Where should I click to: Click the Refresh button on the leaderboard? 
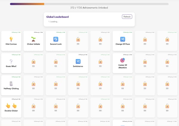(127, 17)
